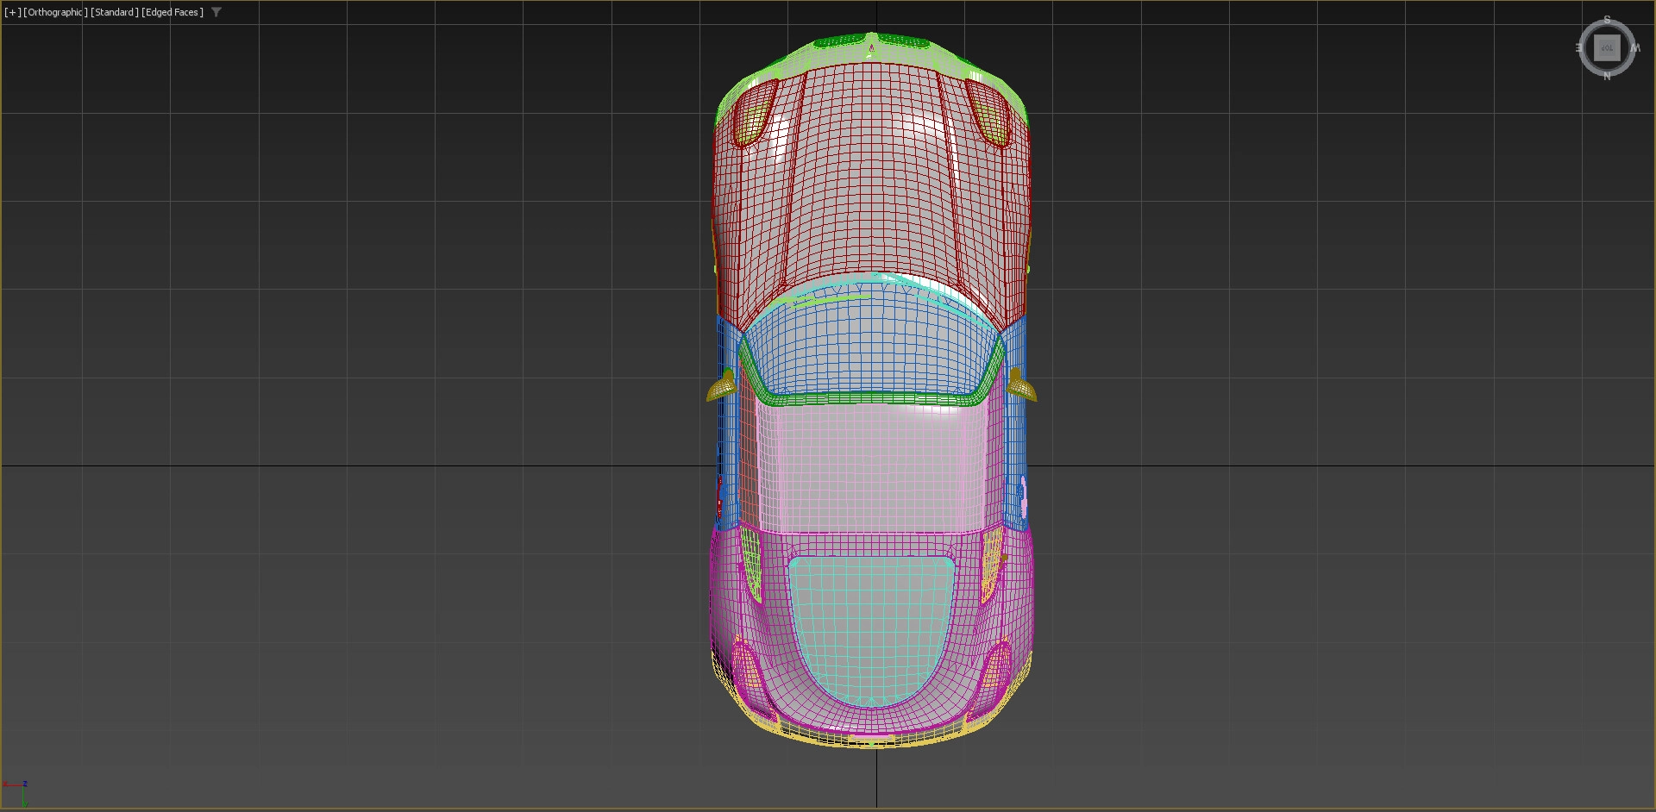Open the Standard shading label menu
Image resolution: width=1656 pixels, height=812 pixels.
click(x=115, y=12)
